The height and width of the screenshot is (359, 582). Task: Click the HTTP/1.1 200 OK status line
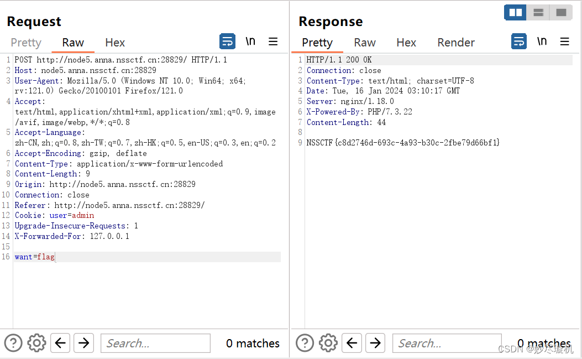pyautogui.click(x=339, y=60)
